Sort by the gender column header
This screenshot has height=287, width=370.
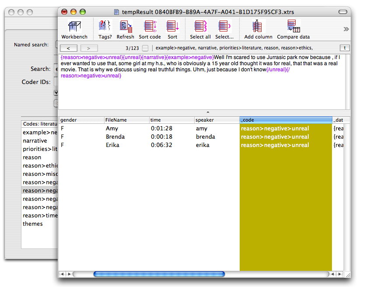coord(81,120)
